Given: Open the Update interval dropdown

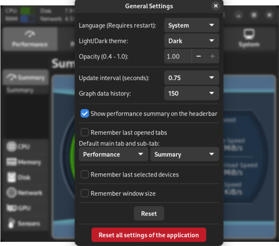Looking at the screenshot, I should click(x=191, y=78).
